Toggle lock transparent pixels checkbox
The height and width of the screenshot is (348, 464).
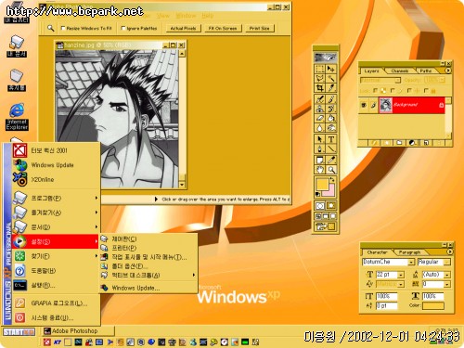[376, 91]
